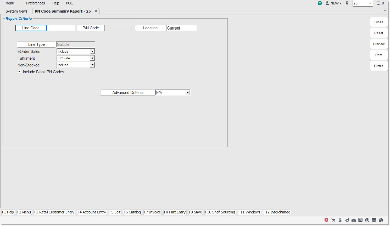Expand the Advanced Criteria dropdown
The height and width of the screenshot is (226, 390).
[x=187, y=93]
